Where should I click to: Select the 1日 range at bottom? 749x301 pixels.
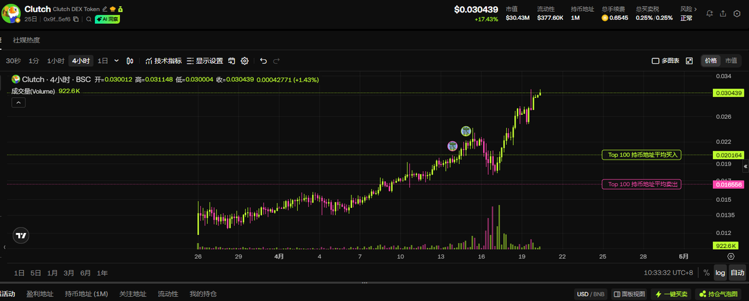pyautogui.click(x=19, y=273)
